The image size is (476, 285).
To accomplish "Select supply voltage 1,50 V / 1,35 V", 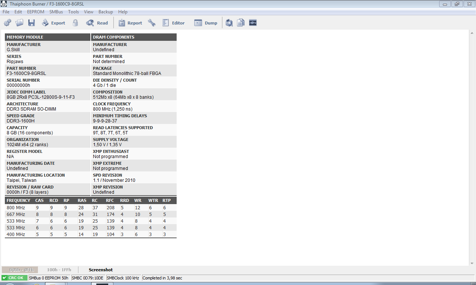I will pyautogui.click(x=107, y=145).
